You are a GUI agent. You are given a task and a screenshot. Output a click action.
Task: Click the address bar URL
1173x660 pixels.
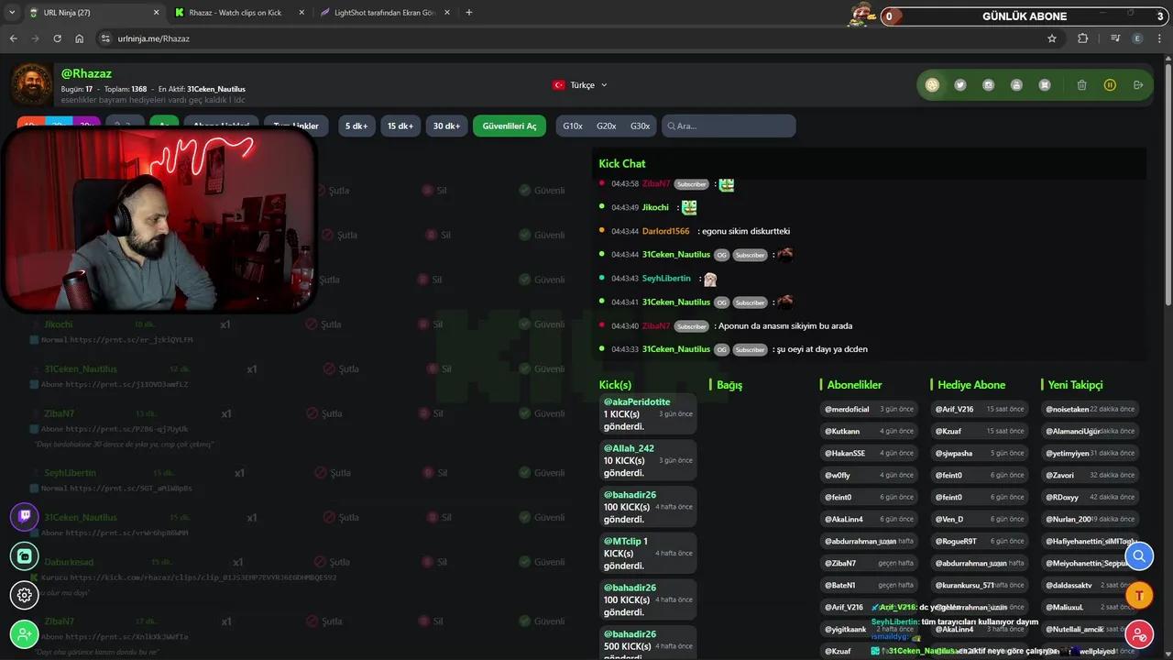tap(154, 38)
